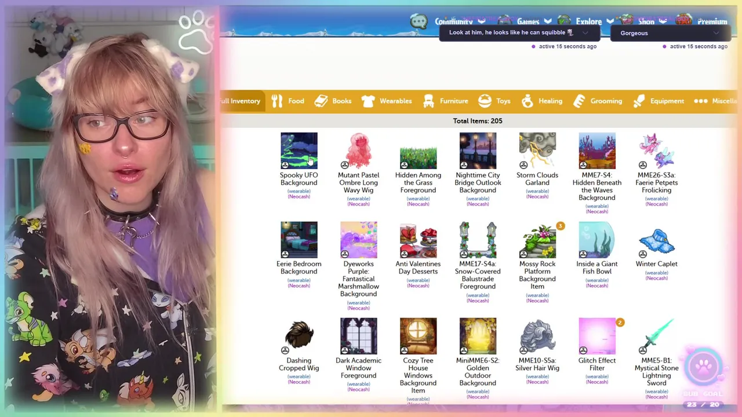Open MME5-B1 Mystical Stone Lightning Sword
This screenshot has height=417, width=742.
point(657,336)
